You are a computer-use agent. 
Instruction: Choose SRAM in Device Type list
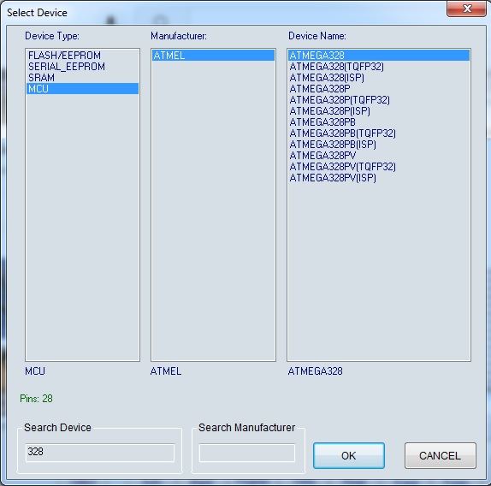click(82, 77)
